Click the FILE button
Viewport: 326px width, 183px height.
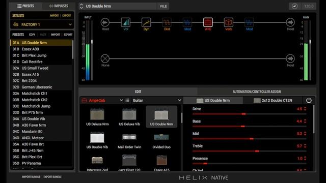pos(163,6)
